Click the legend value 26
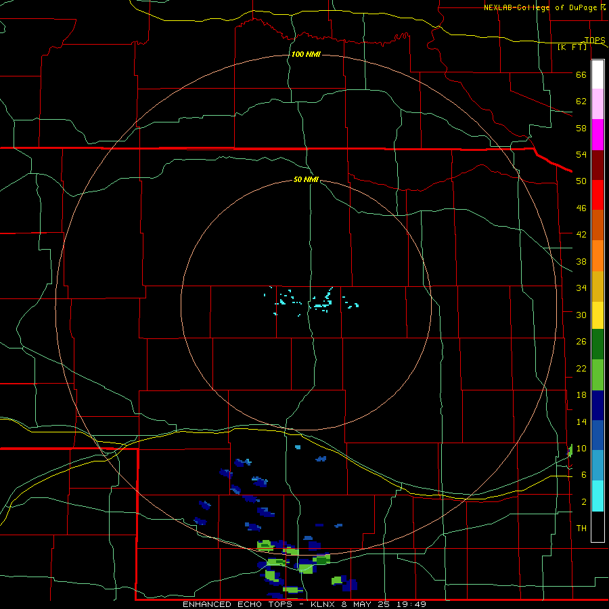This screenshot has height=609, width=609. click(x=581, y=342)
